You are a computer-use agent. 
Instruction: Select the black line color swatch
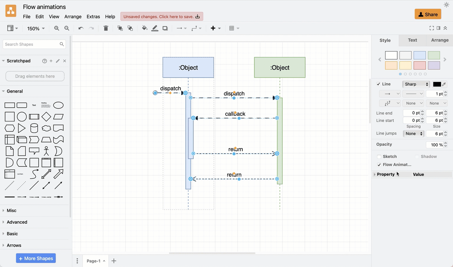click(x=438, y=84)
